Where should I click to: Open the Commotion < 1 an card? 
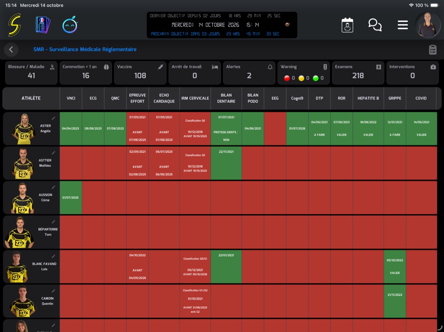tap(85, 73)
